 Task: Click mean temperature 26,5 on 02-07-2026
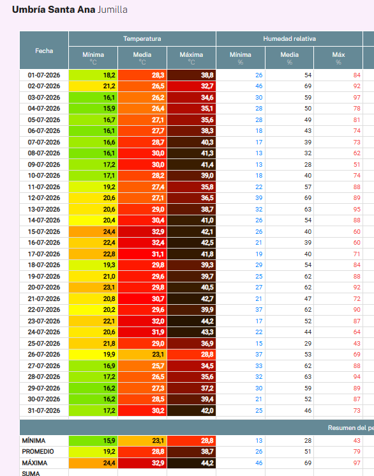coord(142,86)
